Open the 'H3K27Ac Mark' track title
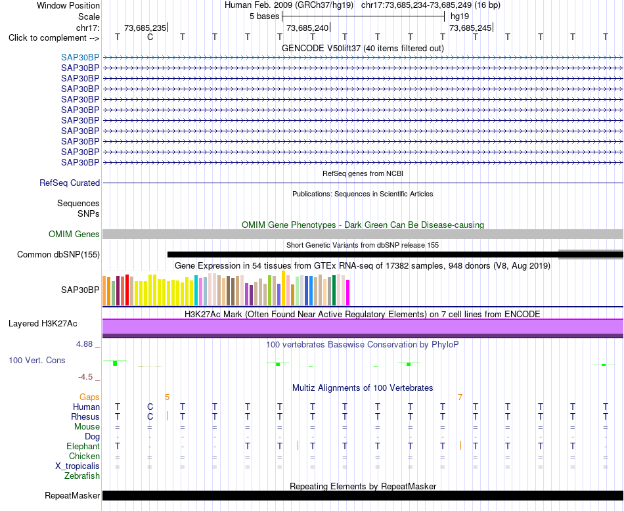Viewport: 624px width, 511px height. coord(363,315)
